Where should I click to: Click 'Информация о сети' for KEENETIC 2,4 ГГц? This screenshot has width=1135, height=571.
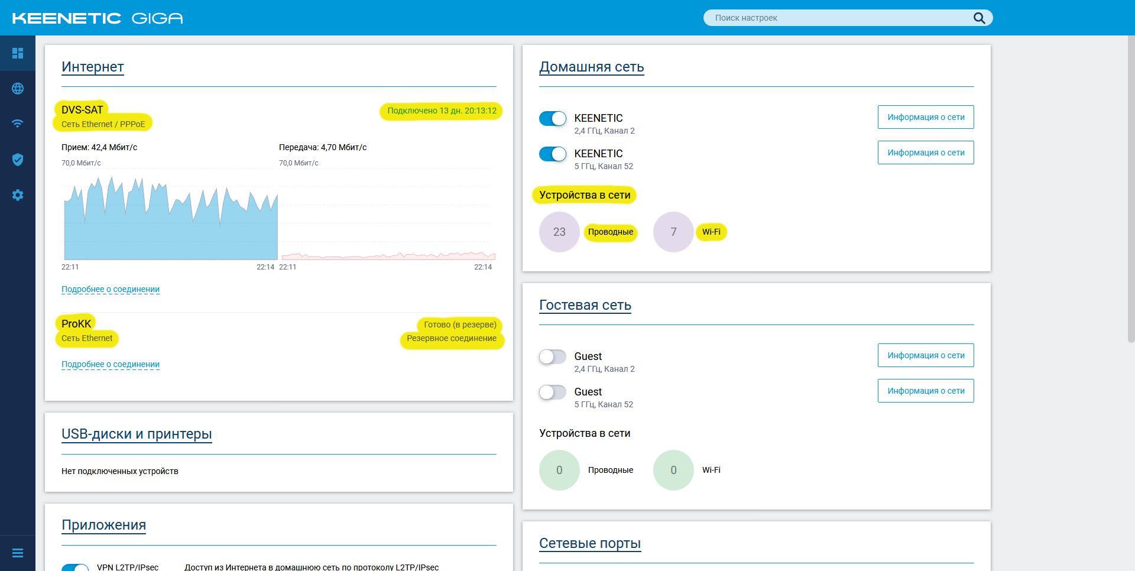(x=925, y=117)
